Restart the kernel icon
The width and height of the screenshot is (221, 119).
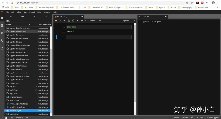(x=86, y=20)
